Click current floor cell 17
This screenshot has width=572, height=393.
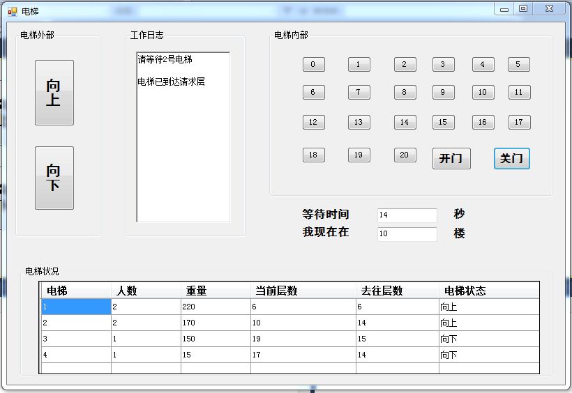(303, 355)
